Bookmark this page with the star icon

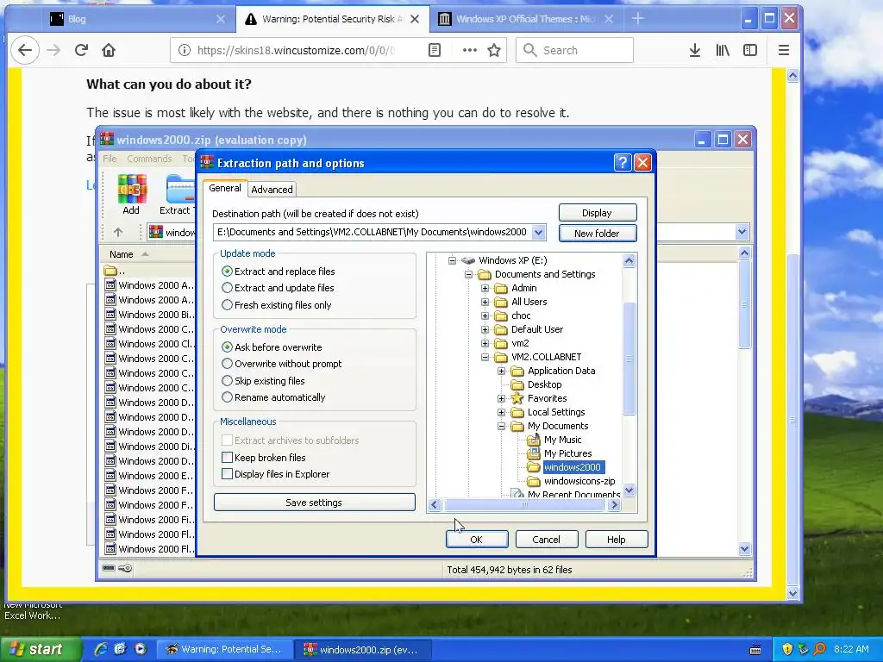pyautogui.click(x=494, y=50)
